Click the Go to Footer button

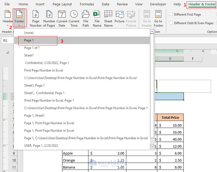(158, 18)
